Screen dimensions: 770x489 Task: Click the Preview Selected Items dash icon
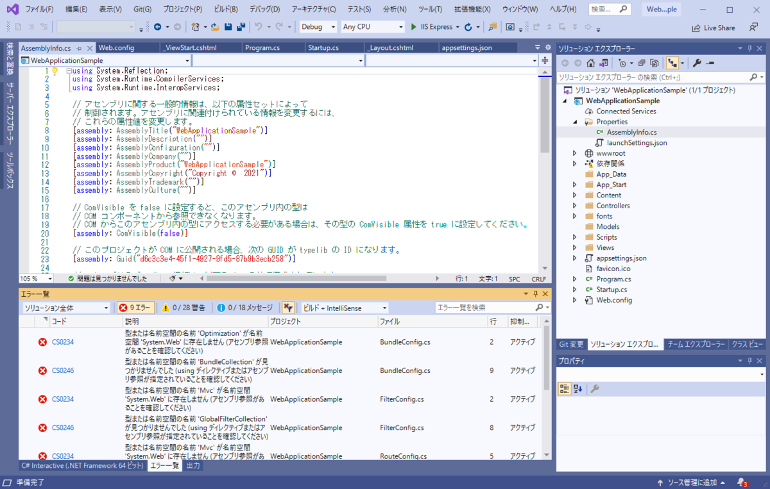(x=710, y=63)
